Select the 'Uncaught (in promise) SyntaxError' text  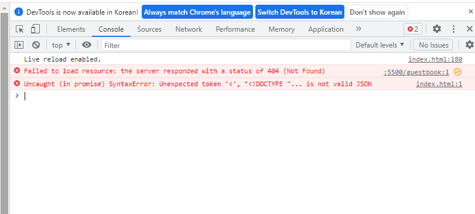click(x=198, y=84)
